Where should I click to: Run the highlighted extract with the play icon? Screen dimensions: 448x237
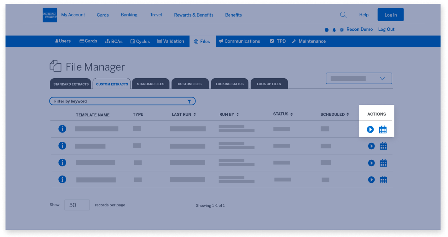[x=370, y=129]
